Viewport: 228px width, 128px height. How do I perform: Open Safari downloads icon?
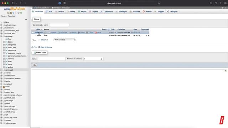[211, 3]
